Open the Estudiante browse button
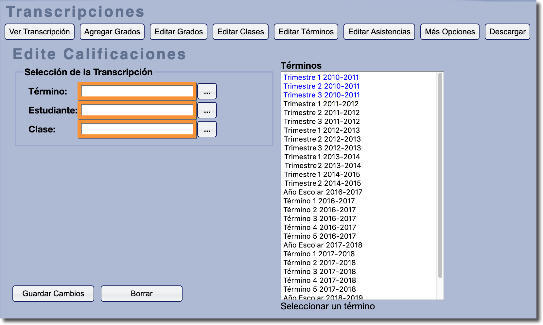 (x=207, y=110)
